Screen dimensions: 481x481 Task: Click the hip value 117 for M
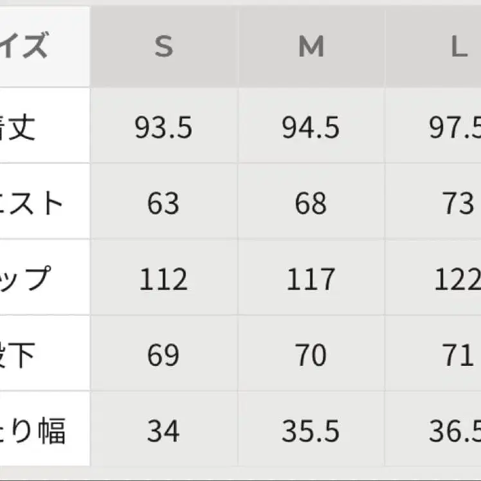pyautogui.click(x=311, y=280)
